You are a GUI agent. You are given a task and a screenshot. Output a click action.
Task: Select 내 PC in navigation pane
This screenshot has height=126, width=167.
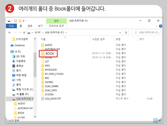(x=16, y=52)
